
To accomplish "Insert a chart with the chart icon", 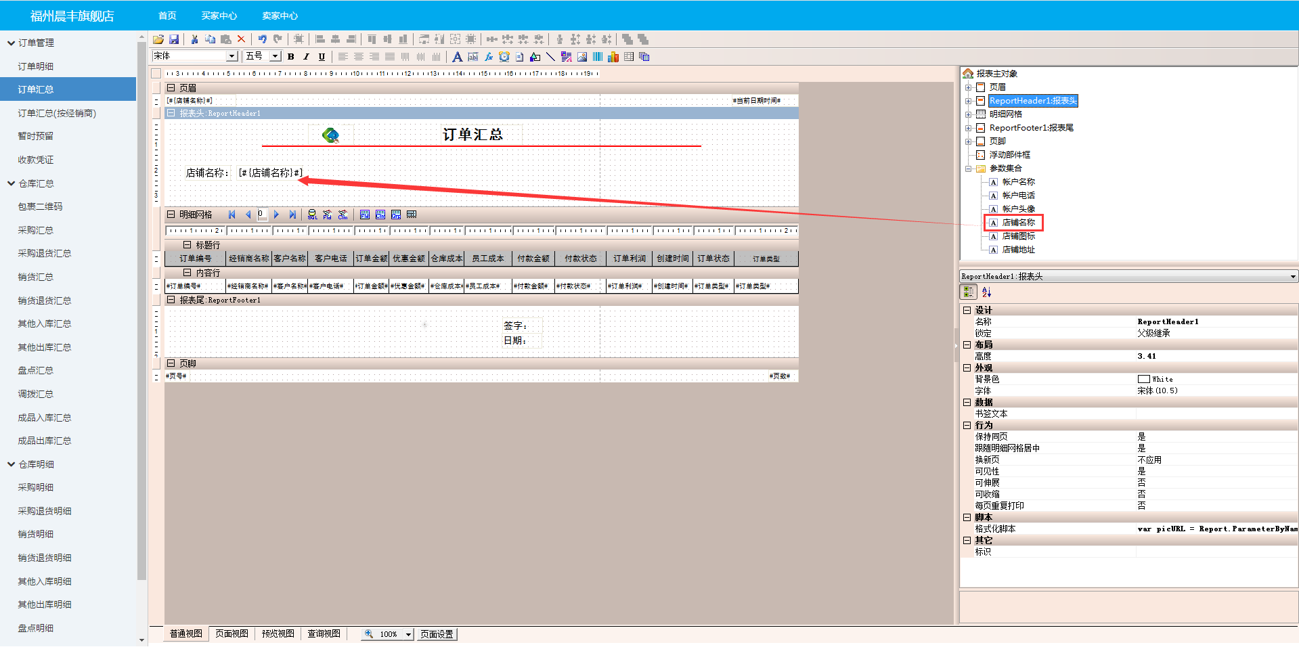I will click(x=613, y=57).
